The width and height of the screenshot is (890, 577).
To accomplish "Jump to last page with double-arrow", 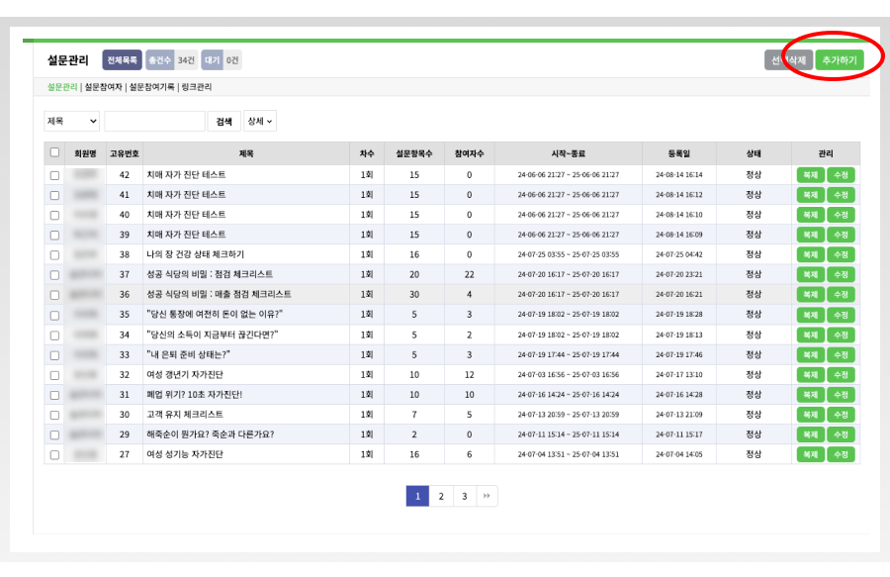I will [487, 496].
